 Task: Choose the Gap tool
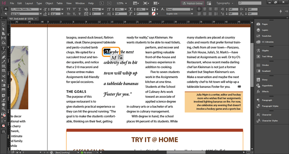[3, 38]
